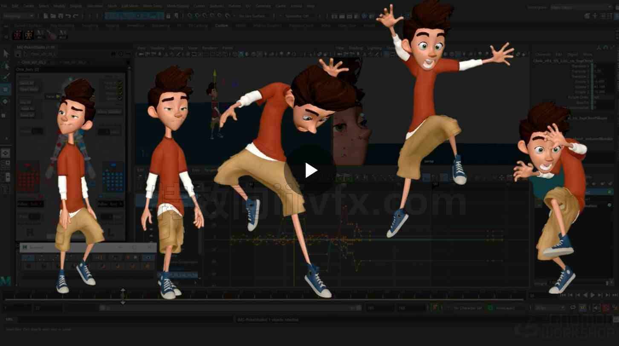
Task: Click Play forwards button
Action: click(x=593, y=295)
